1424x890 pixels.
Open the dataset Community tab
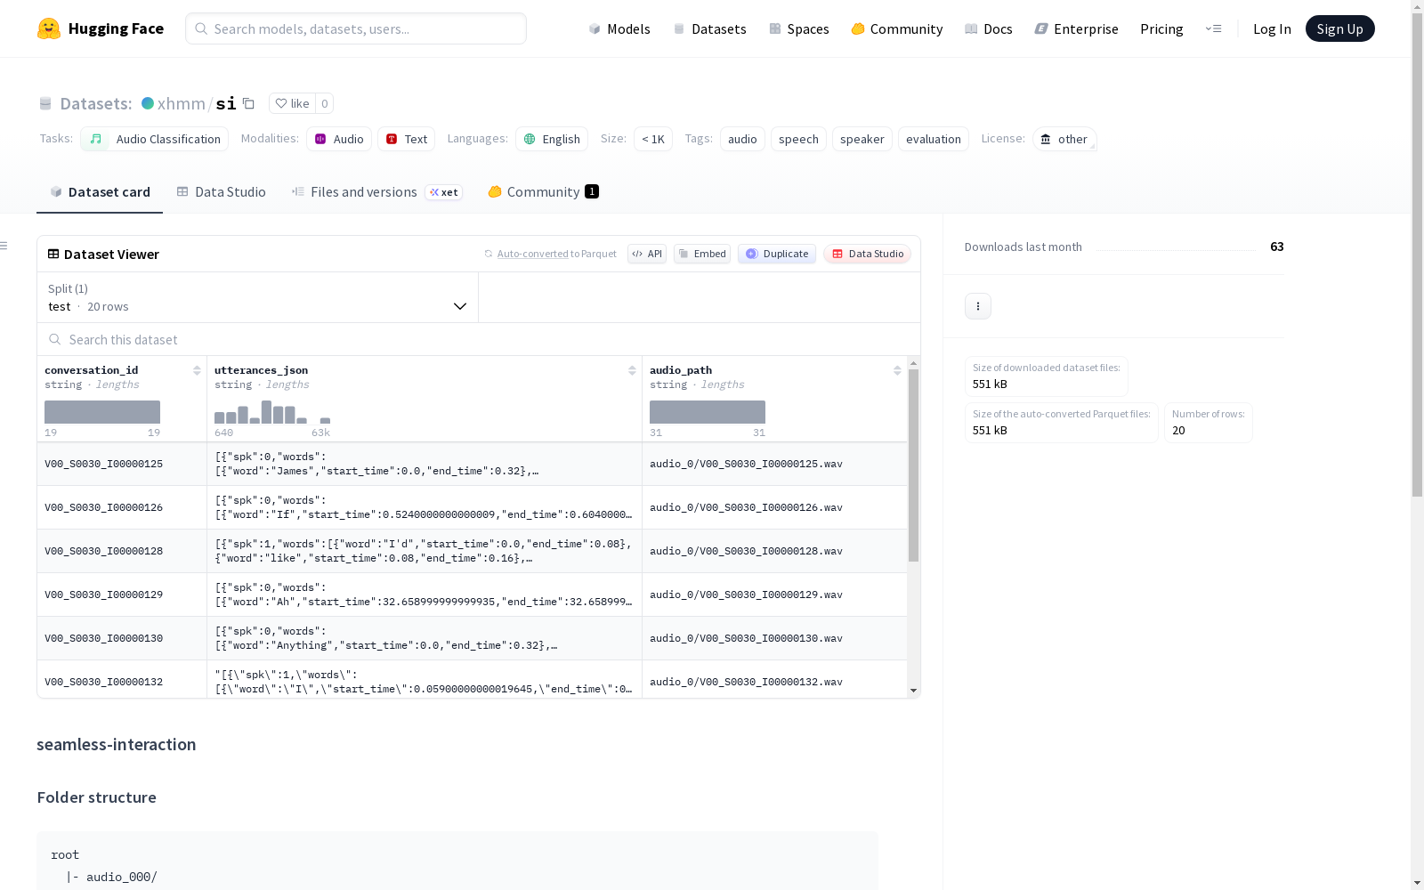click(543, 192)
